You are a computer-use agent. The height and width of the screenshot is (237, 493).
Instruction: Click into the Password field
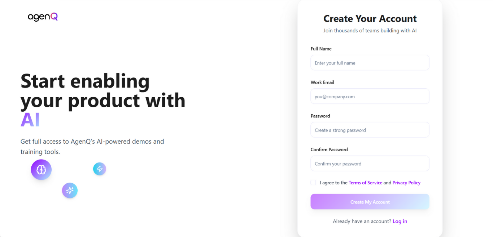(370, 130)
